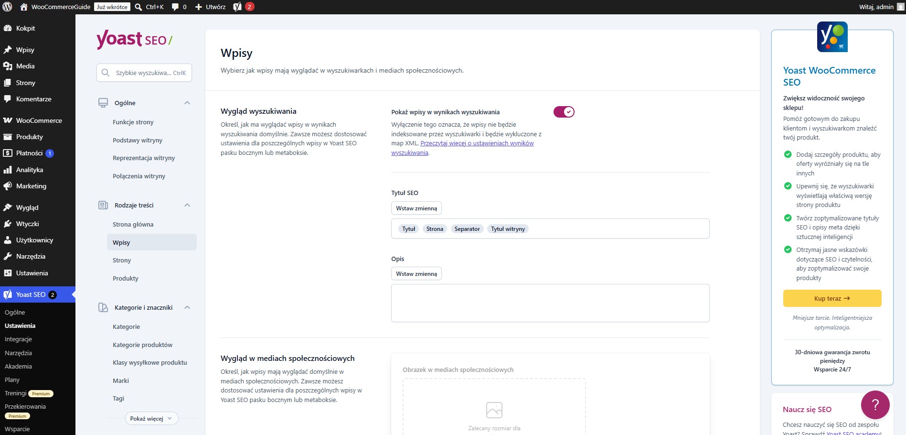This screenshot has width=906, height=435.
Task: Select Strony under Rodzaje treści
Action: [122, 261]
